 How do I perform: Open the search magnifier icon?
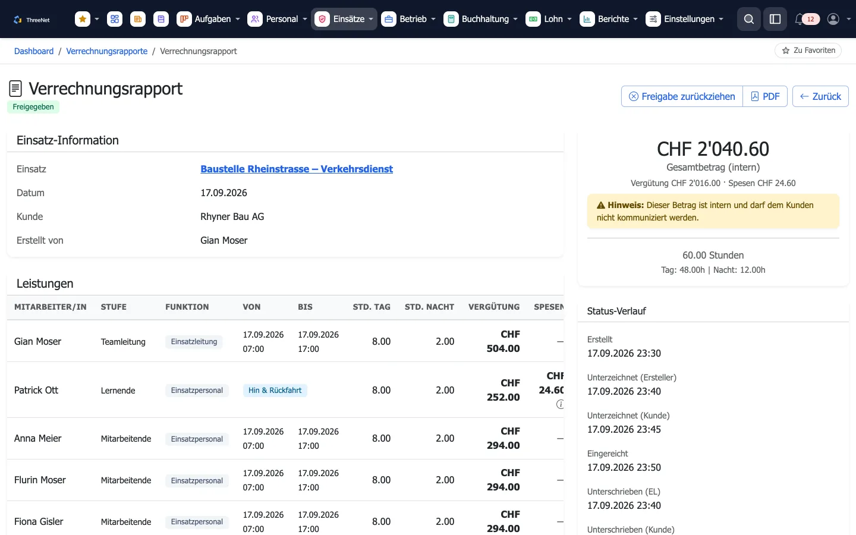coord(749,19)
